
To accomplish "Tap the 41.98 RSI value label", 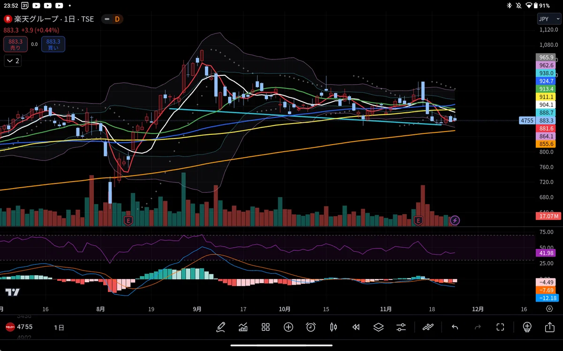I will [546, 253].
